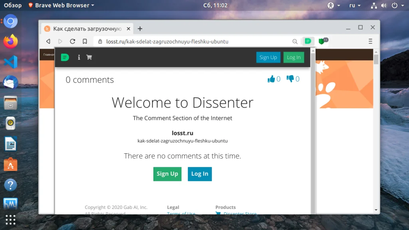Open Visual Studio Code from the dock

[10, 62]
